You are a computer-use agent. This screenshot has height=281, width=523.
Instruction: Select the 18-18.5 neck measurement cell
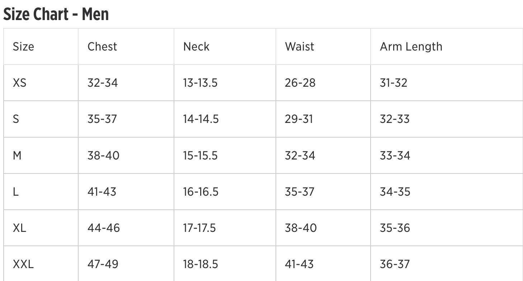[201, 265]
